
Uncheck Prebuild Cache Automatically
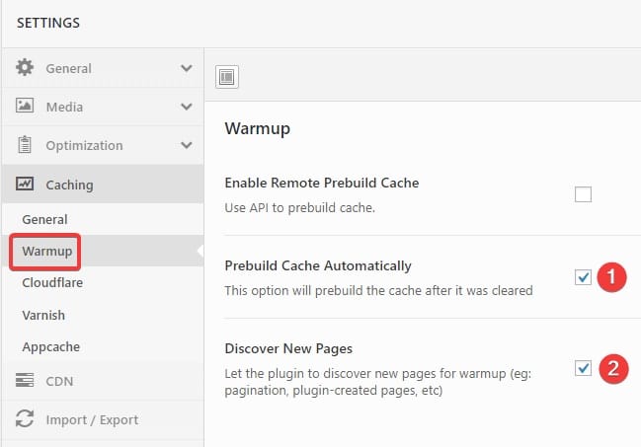(x=583, y=277)
